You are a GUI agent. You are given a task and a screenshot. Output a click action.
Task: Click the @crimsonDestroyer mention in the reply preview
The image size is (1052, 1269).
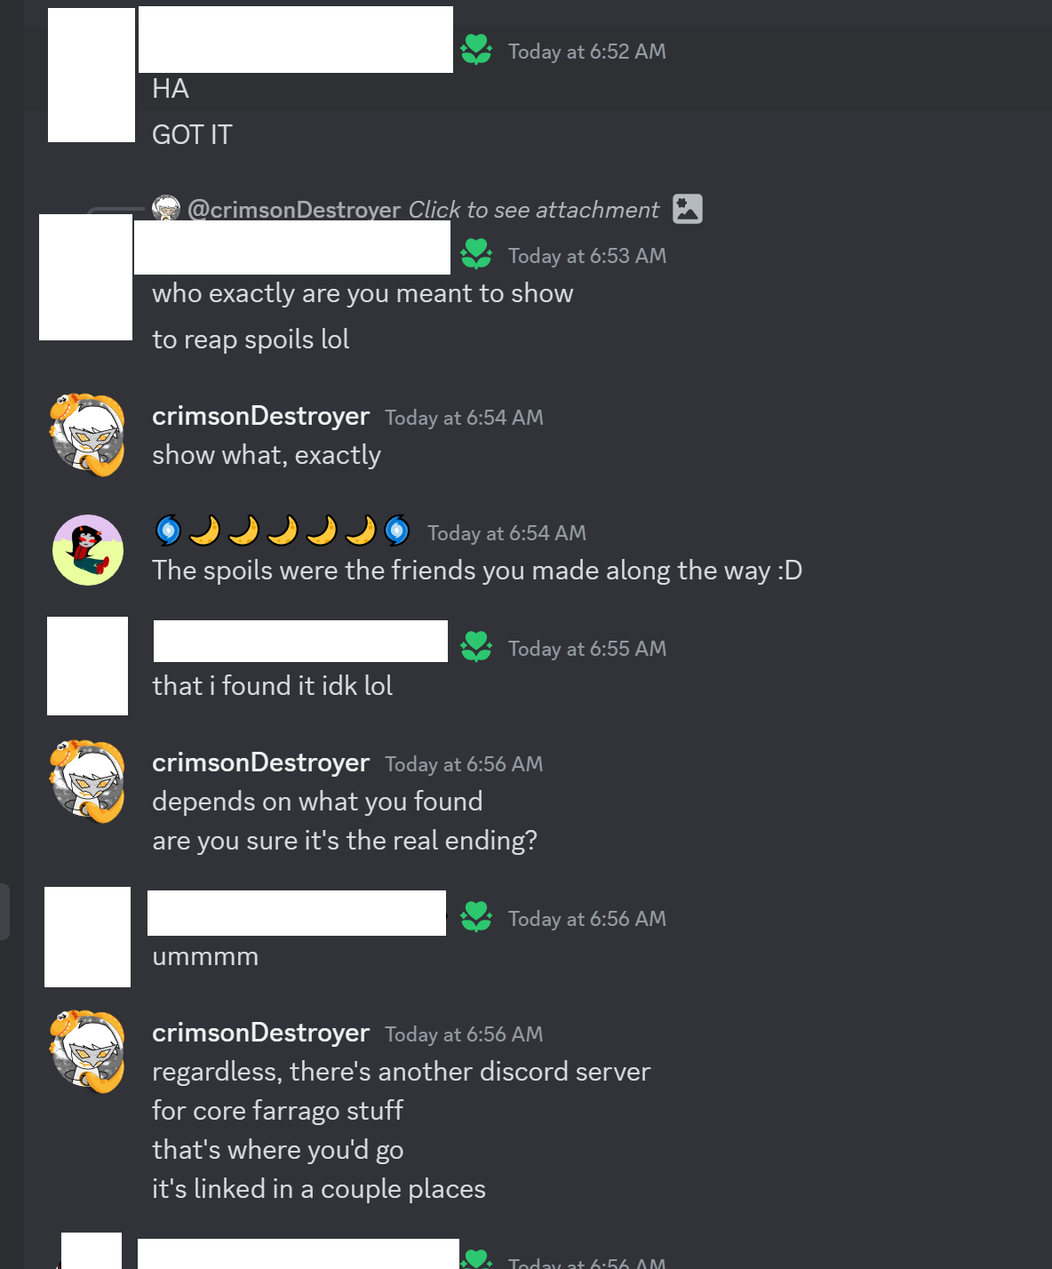pos(294,210)
